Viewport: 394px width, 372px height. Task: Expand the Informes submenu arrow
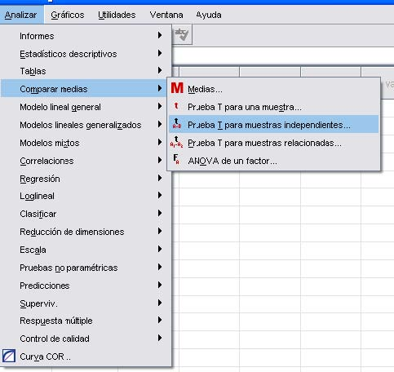tap(160, 35)
